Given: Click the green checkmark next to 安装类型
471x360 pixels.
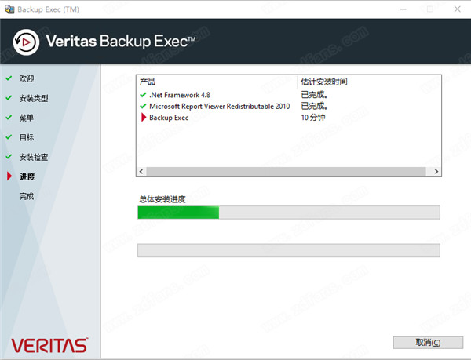Looking at the screenshot, I should point(9,98).
